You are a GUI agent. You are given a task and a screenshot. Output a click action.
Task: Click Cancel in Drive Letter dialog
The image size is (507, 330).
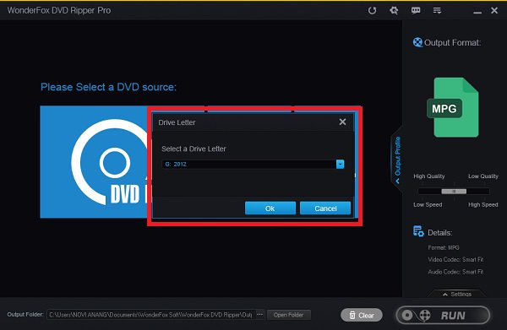pyautogui.click(x=325, y=208)
